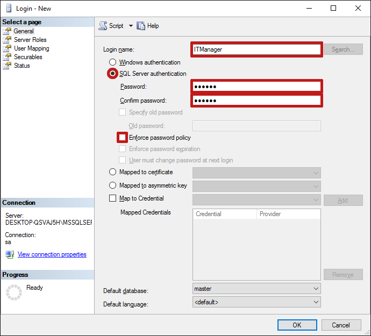Open the Help toolbar icon
Viewport: 371px width, 336px height.
141,26
